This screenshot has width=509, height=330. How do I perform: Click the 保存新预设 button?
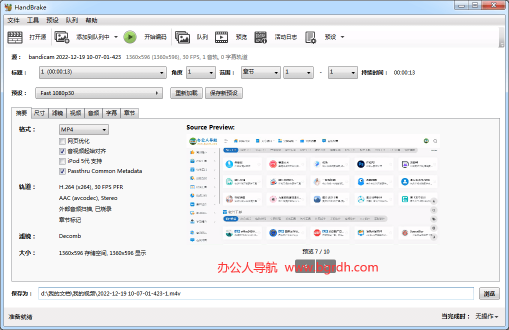pyautogui.click(x=223, y=93)
